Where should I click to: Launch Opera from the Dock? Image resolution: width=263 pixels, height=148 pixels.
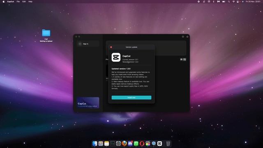[x=142, y=143]
